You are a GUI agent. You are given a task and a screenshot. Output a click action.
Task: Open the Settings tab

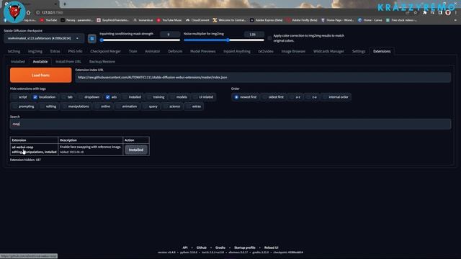click(x=359, y=51)
